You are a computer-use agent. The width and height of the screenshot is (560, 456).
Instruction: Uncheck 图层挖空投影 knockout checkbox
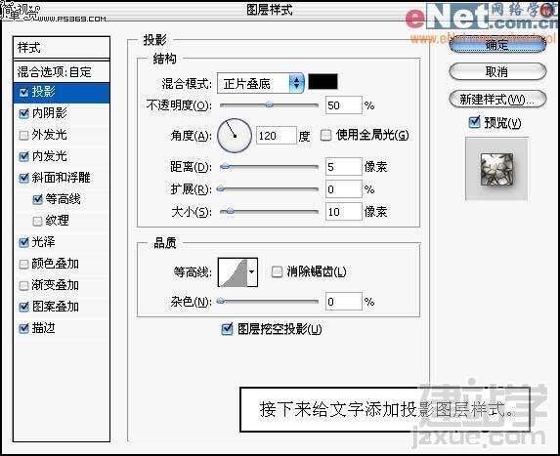(227, 329)
